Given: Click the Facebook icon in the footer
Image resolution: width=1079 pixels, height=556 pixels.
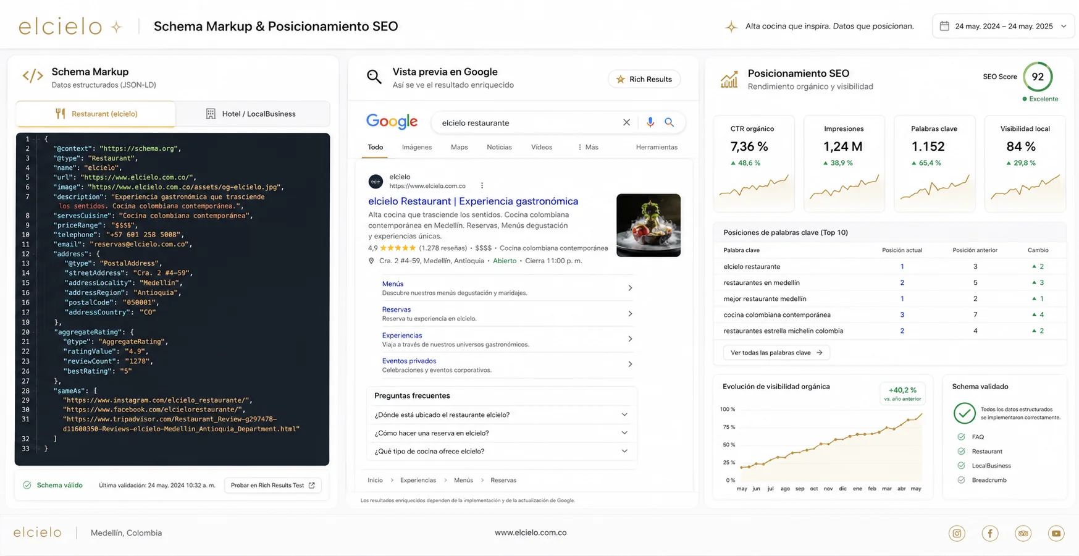Looking at the screenshot, I should [990, 533].
